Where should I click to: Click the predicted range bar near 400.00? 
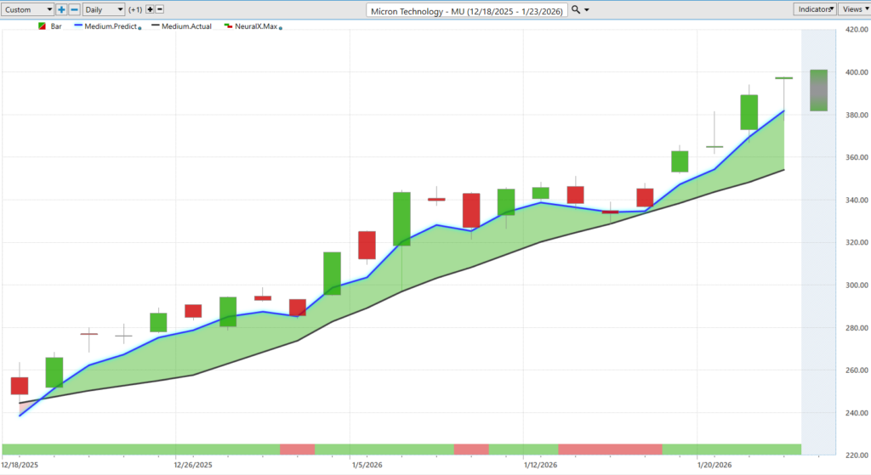coord(819,90)
